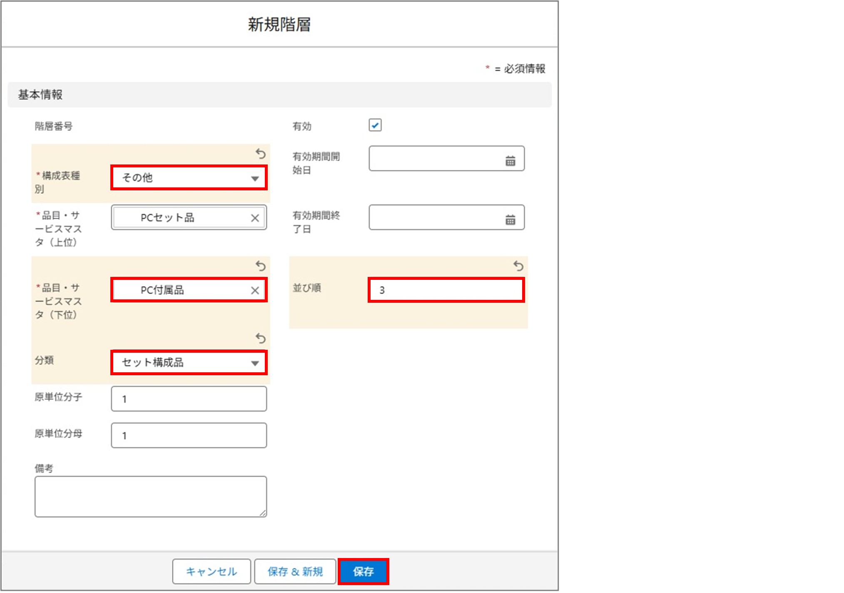This screenshot has width=844, height=593.
Task: Grab the 備考 textarea resize handle
Action: (x=263, y=513)
